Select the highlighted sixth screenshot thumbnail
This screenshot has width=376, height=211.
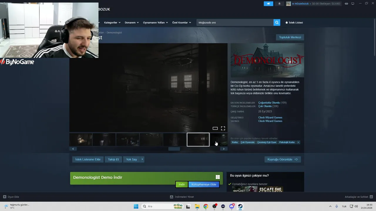198,139
